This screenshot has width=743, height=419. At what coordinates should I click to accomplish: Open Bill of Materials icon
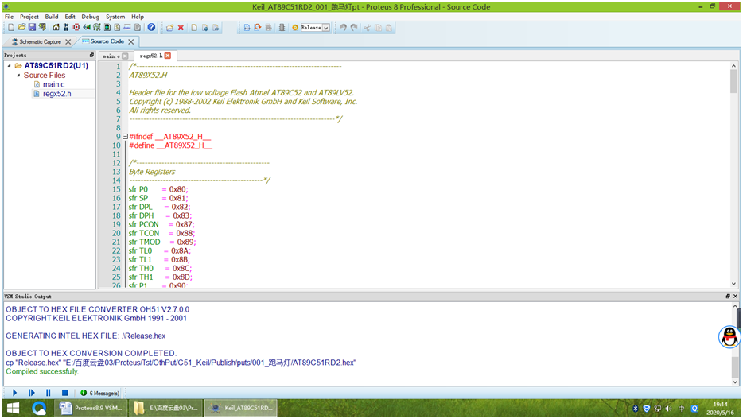point(117,28)
